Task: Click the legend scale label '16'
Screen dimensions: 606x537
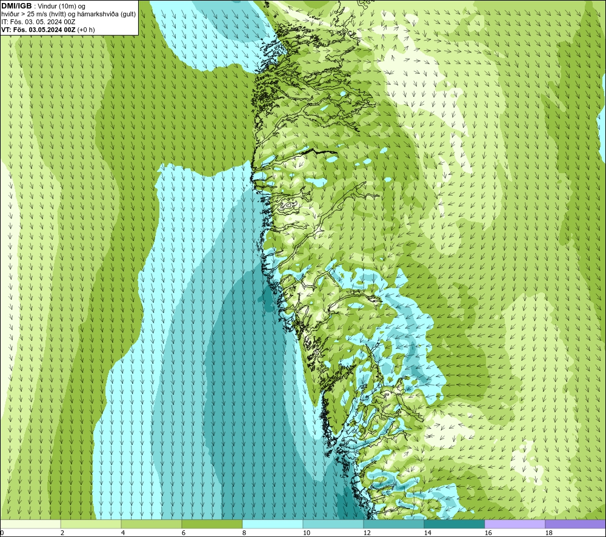Action: click(x=488, y=533)
